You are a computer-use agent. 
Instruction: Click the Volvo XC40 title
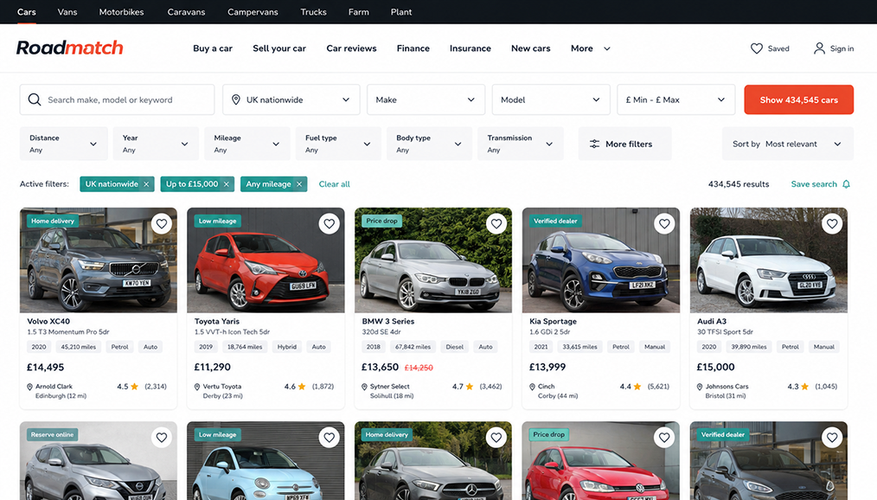click(x=48, y=321)
